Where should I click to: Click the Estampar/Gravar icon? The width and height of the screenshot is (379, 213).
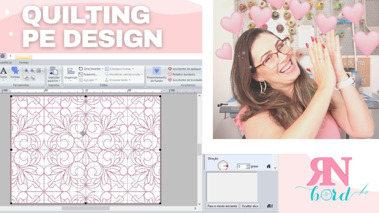[x=107, y=69]
